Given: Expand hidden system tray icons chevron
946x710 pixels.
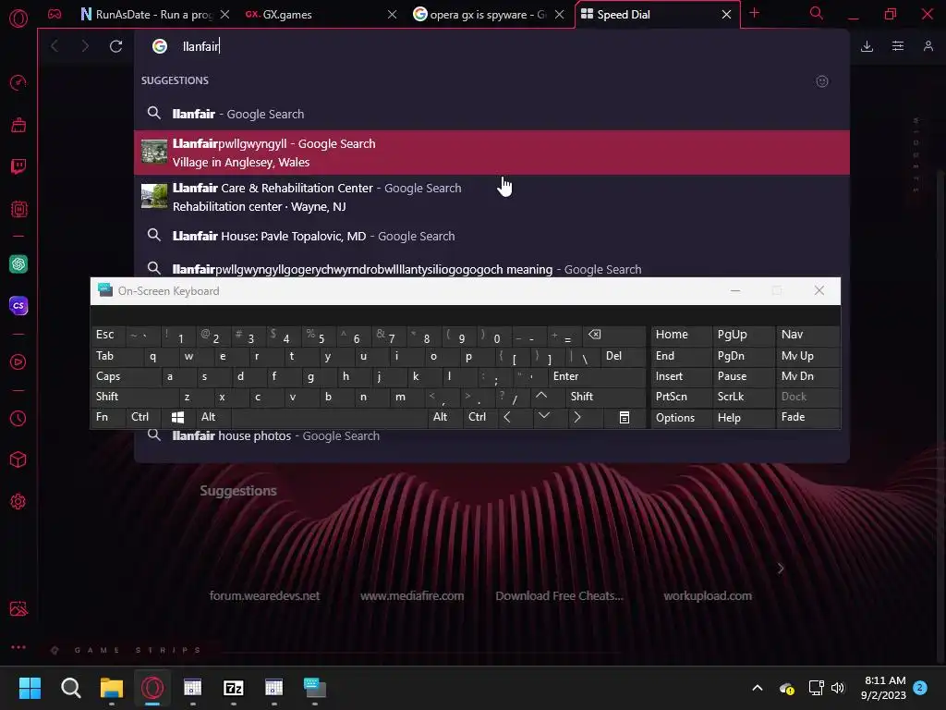Looking at the screenshot, I should coord(758,688).
